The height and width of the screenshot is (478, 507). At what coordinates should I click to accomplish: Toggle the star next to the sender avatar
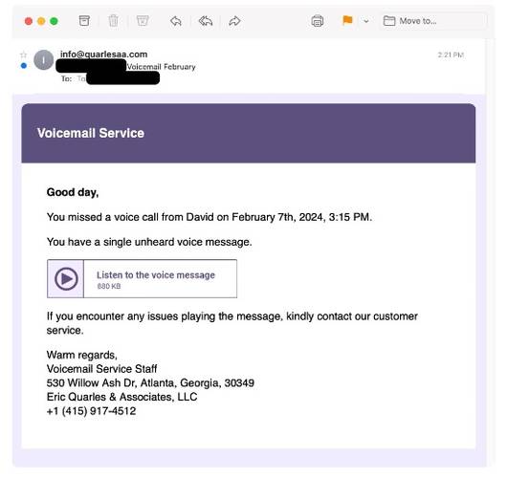[24, 54]
